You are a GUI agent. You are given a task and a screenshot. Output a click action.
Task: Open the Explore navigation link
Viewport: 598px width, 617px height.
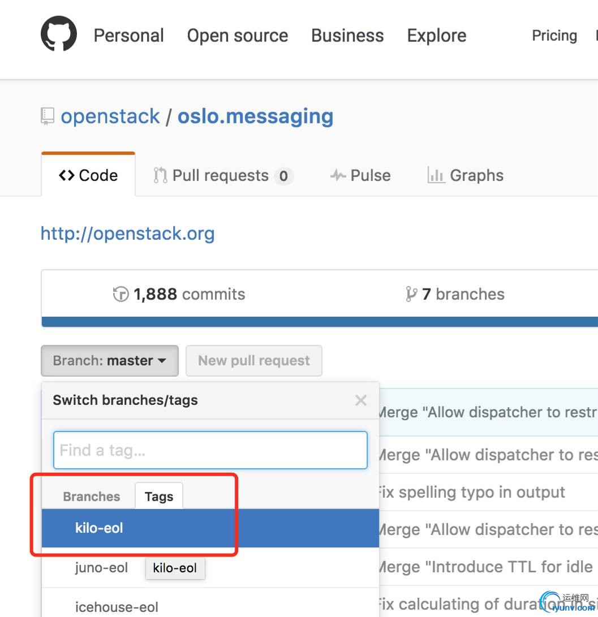(437, 36)
